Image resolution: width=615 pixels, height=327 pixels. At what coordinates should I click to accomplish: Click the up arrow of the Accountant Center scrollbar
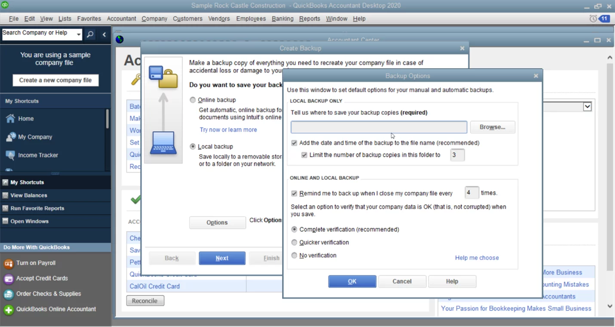tap(610, 57)
